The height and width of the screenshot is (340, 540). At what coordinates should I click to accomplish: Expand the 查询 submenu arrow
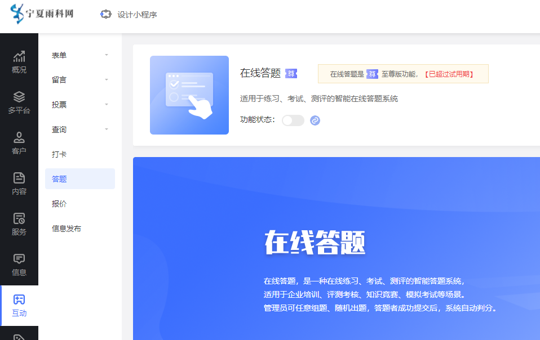[107, 129]
